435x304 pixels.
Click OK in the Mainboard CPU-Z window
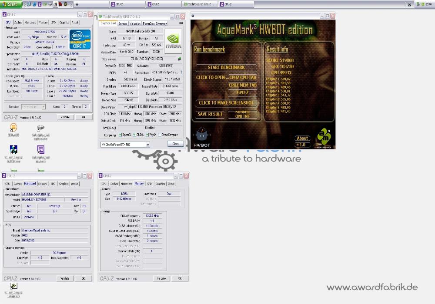click(83, 278)
